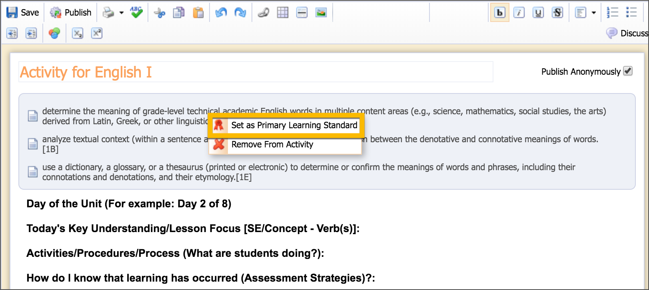Insert an image into the activity
Screen dimensions: 649x290
pos(321,13)
